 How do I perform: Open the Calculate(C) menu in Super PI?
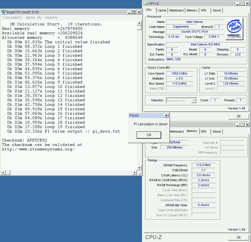12,18
